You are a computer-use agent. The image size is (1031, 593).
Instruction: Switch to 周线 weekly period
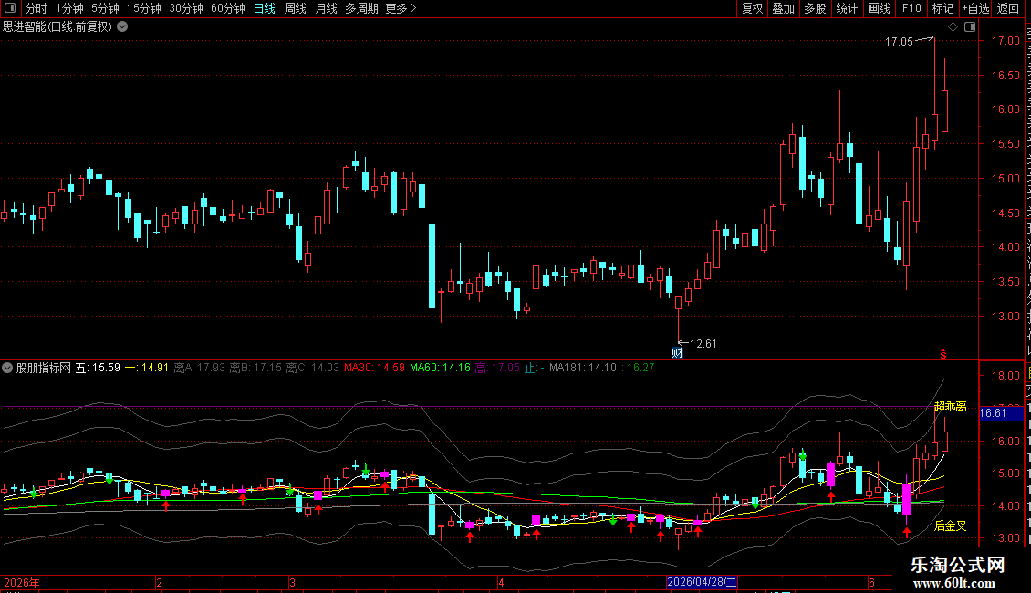coord(296,8)
